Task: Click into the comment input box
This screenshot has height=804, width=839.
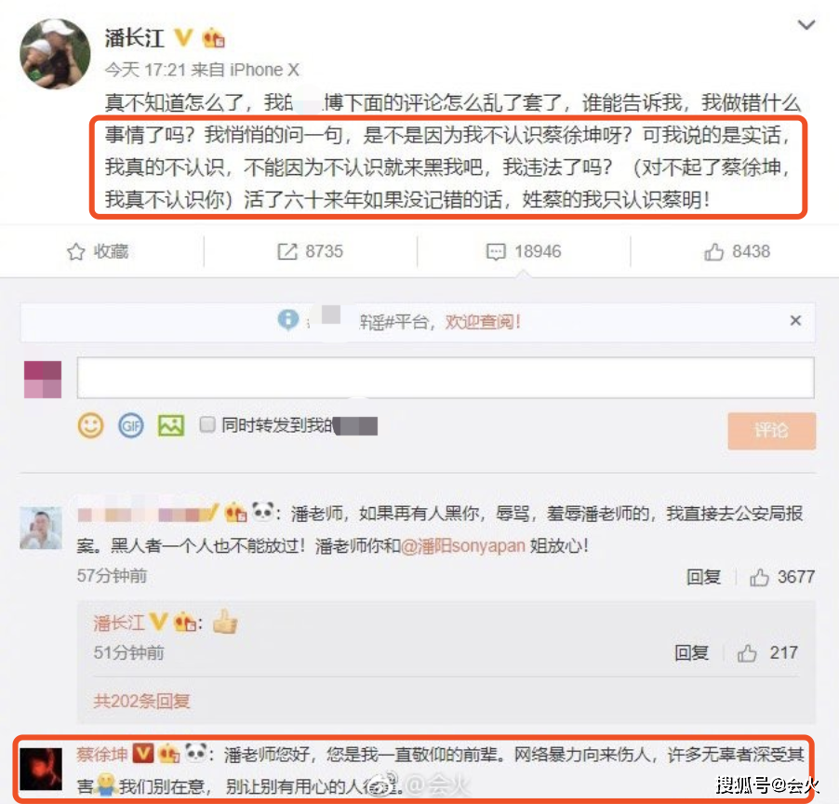Action: point(446,378)
